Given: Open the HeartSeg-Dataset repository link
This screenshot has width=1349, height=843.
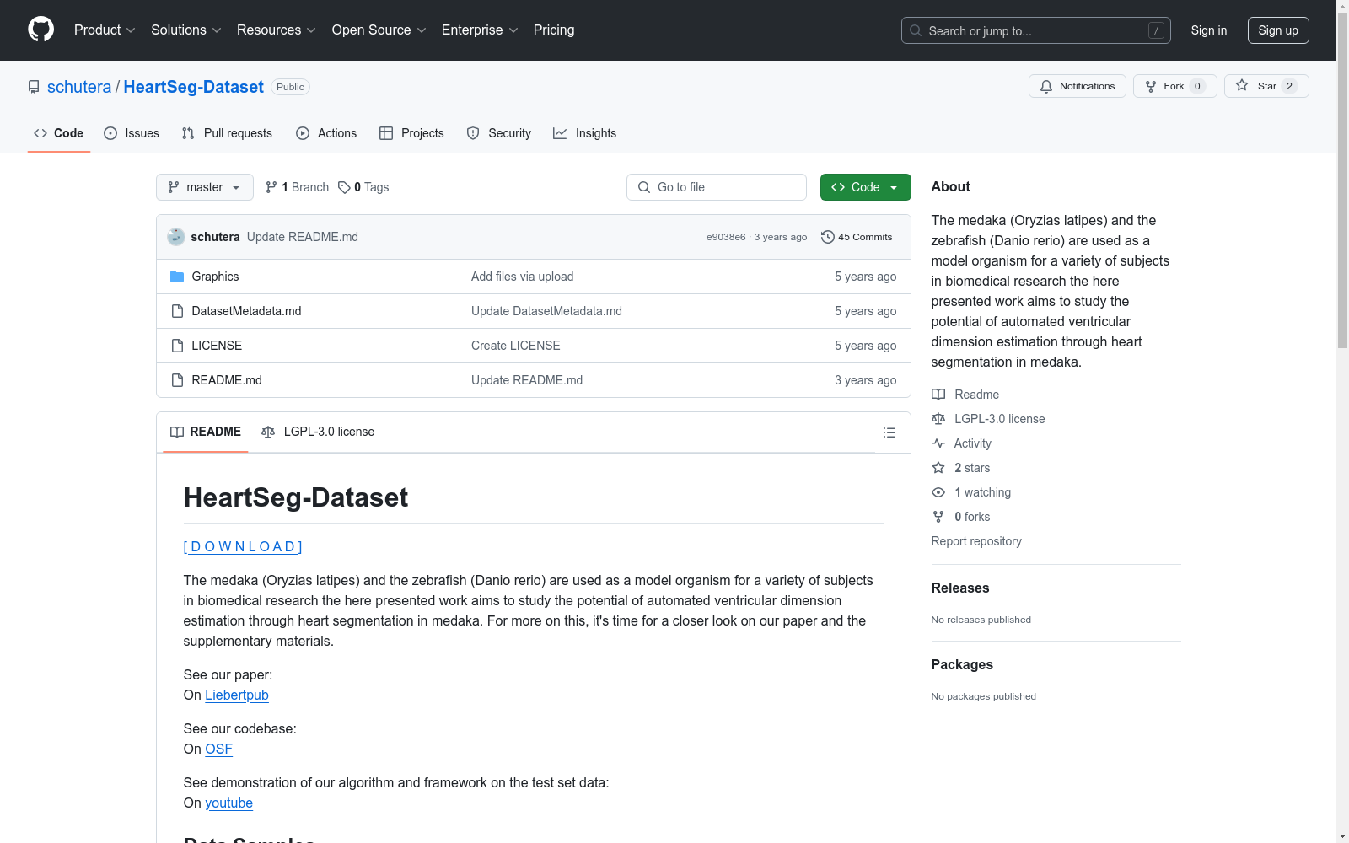Looking at the screenshot, I should 194,87.
